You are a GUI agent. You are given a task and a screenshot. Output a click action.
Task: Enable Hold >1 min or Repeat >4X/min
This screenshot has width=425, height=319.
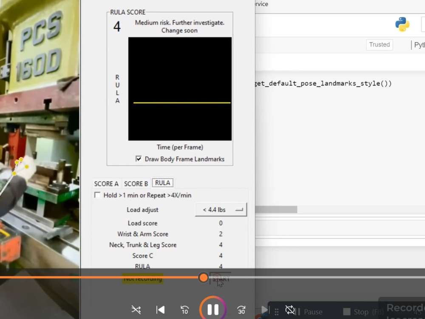(x=97, y=195)
